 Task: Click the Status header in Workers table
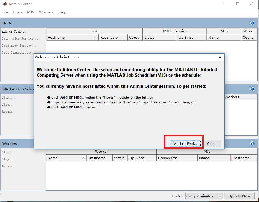click(x=120, y=158)
